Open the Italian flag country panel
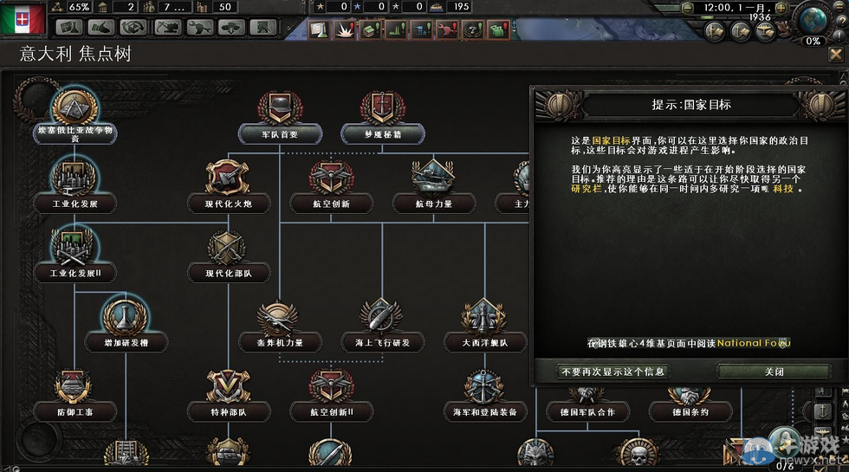This screenshot has width=849, height=472. coord(23,19)
